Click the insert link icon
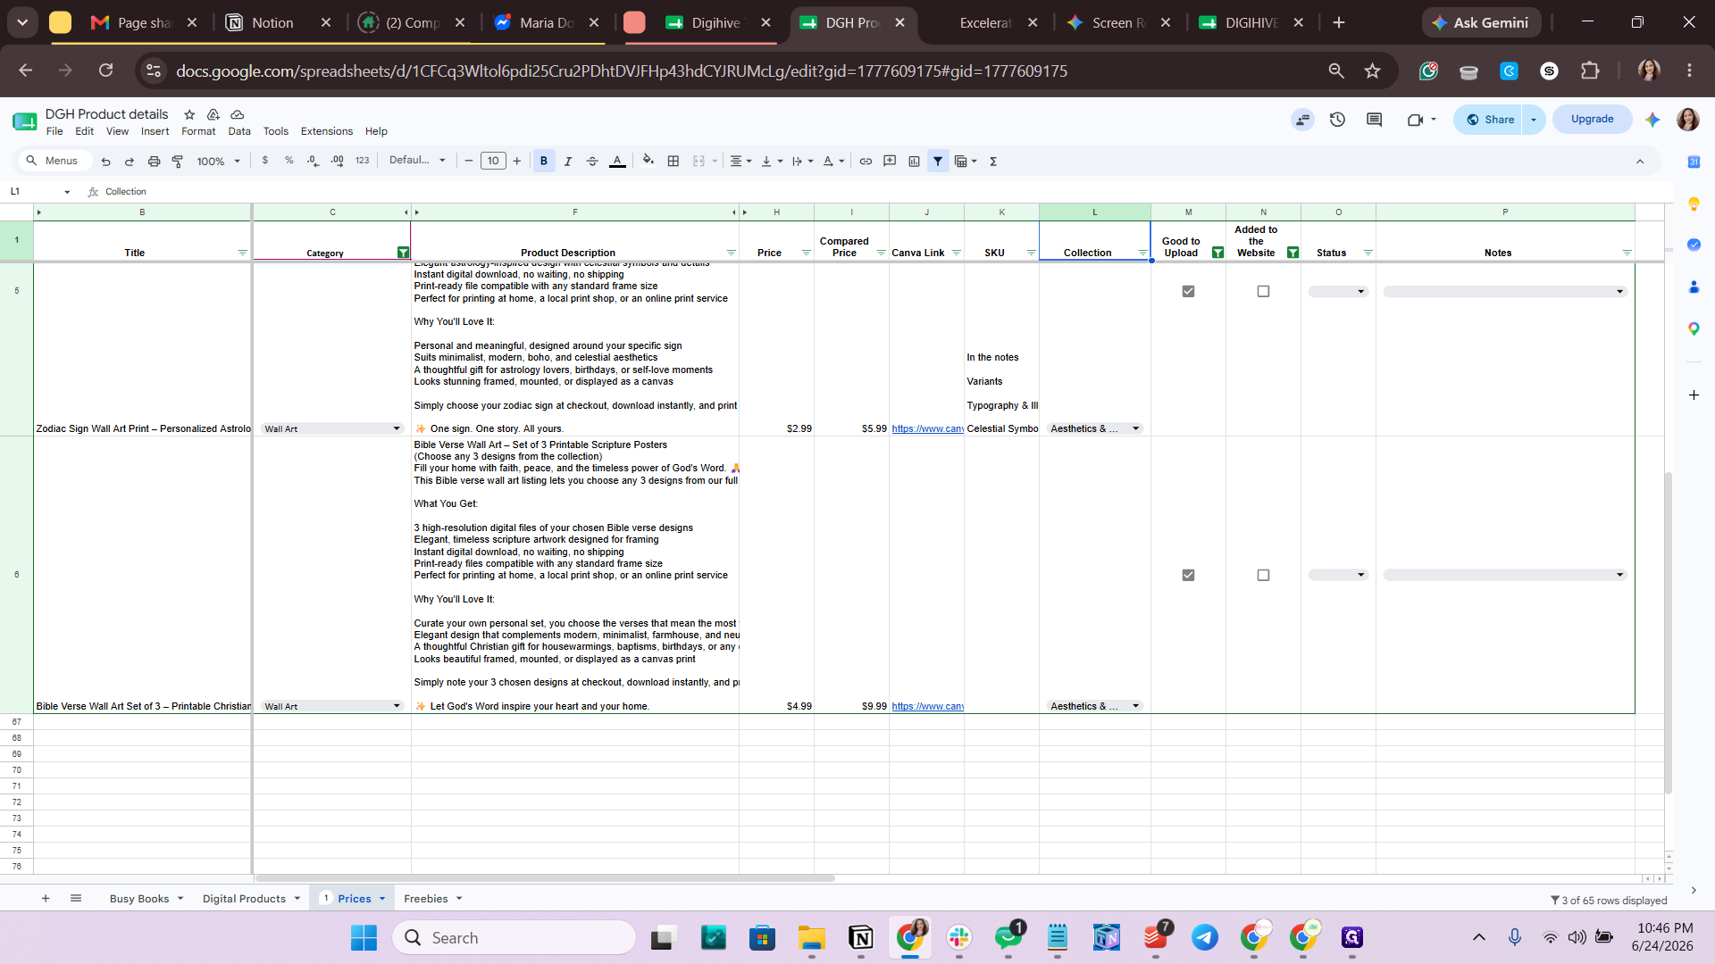 [866, 161]
